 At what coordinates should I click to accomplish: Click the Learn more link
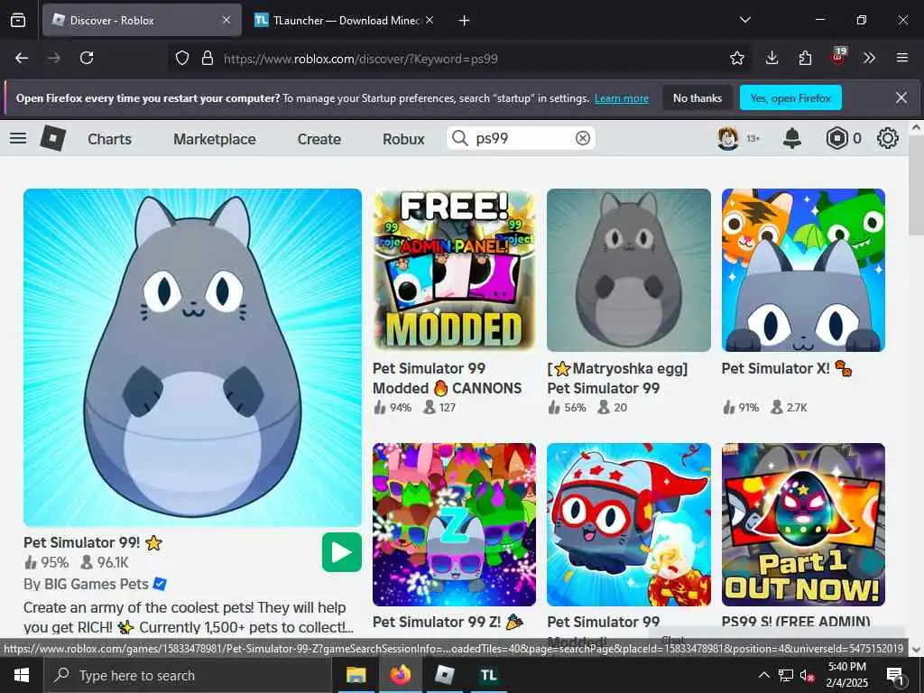tap(621, 98)
